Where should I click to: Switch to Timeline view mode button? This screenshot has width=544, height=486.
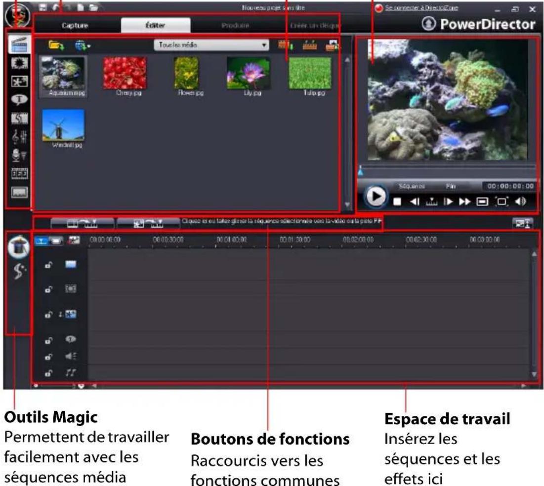(42, 241)
